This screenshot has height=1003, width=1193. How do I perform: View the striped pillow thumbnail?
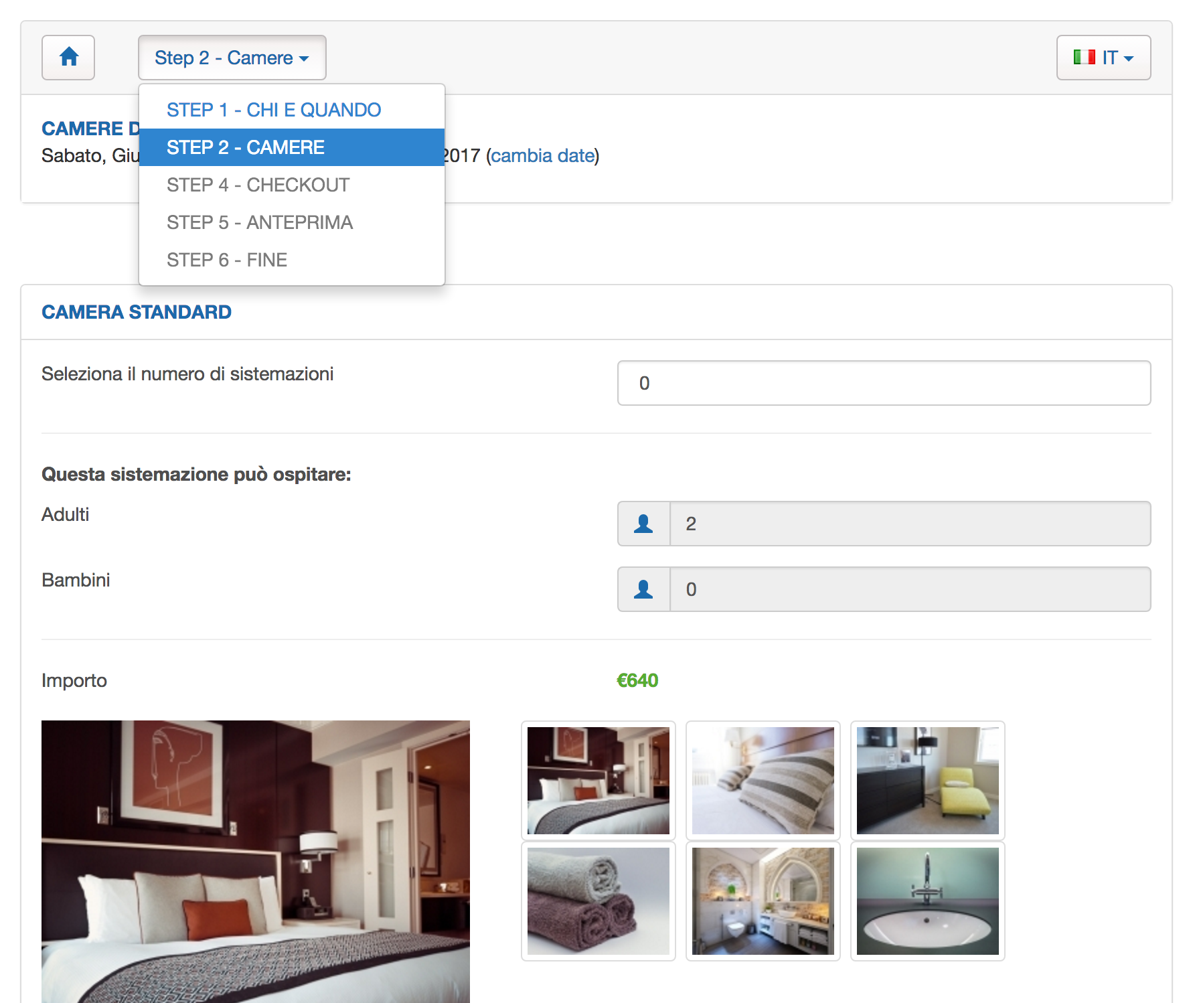click(x=763, y=781)
